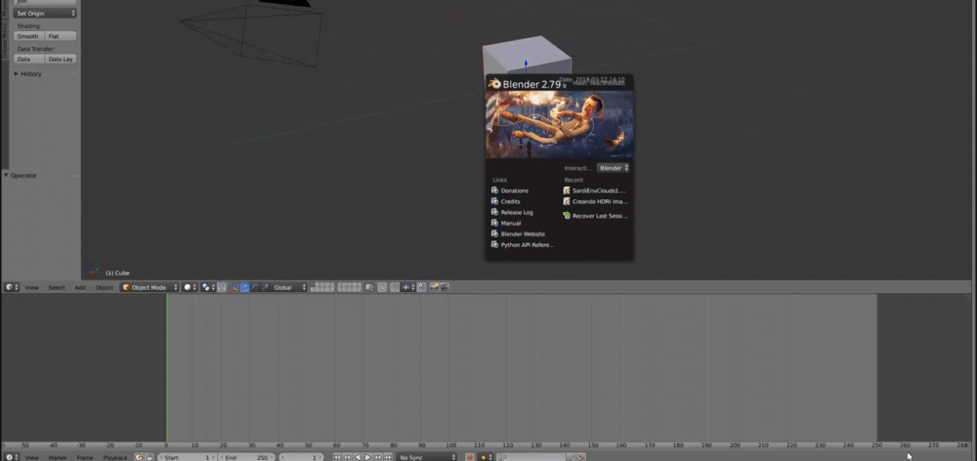Open the Marker menu in timeline
Screen dimensions: 977x461
pos(59,457)
